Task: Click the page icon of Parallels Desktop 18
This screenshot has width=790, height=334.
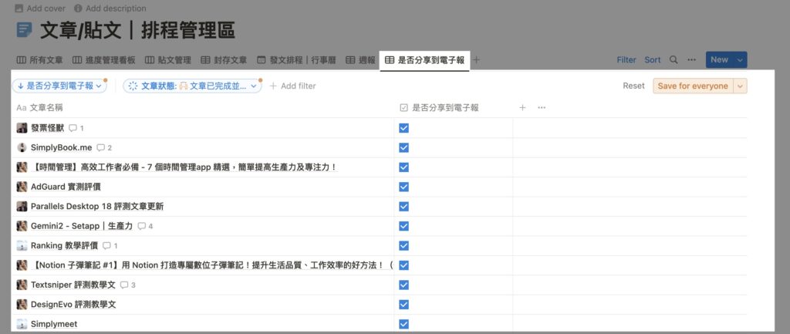Action: click(22, 207)
